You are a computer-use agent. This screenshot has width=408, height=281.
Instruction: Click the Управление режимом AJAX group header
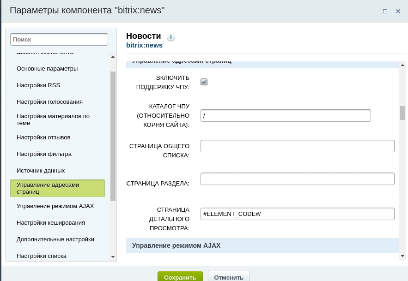tap(262, 245)
